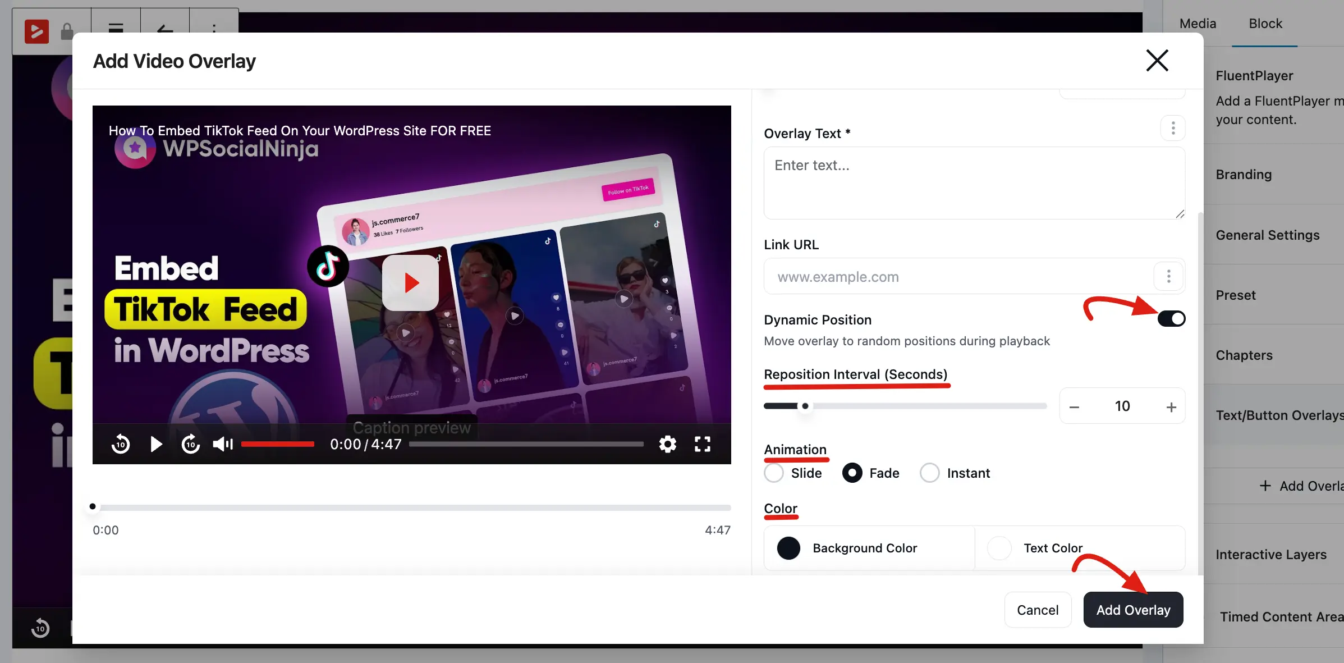The height and width of the screenshot is (663, 1344).
Task: Enter fullscreen mode in video preview
Action: click(x=703, y=444)
